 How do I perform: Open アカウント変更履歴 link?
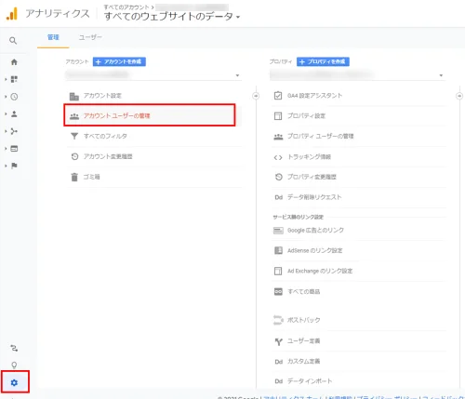108,156
